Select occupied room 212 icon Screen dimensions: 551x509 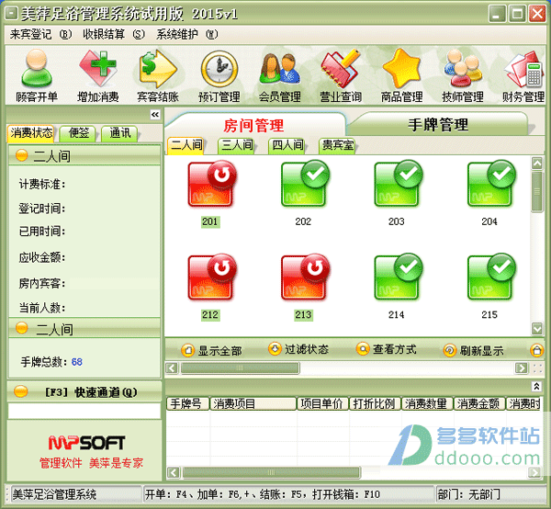coord(211,277)
